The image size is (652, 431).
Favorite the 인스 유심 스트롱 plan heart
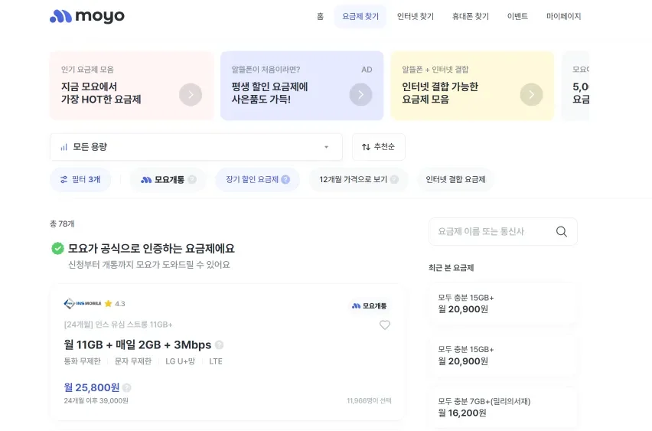coord(385,325)
